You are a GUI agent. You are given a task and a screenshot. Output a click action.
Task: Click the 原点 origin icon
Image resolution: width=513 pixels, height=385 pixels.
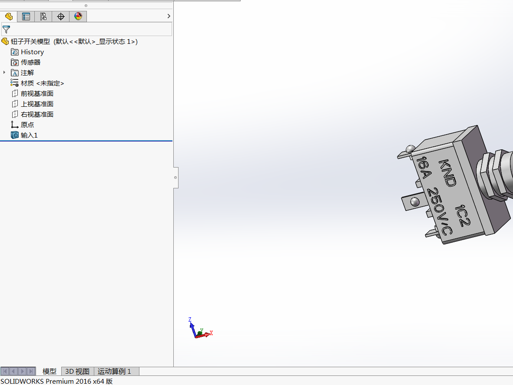pos(14,125)
